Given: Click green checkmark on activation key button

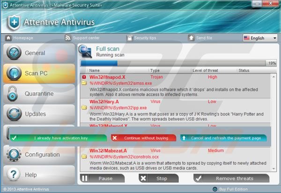Looking at the screenshot, I should click(14, 138).
